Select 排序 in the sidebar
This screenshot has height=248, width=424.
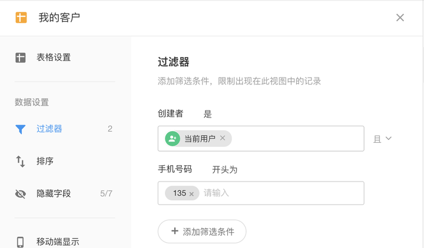pos(45,161)
